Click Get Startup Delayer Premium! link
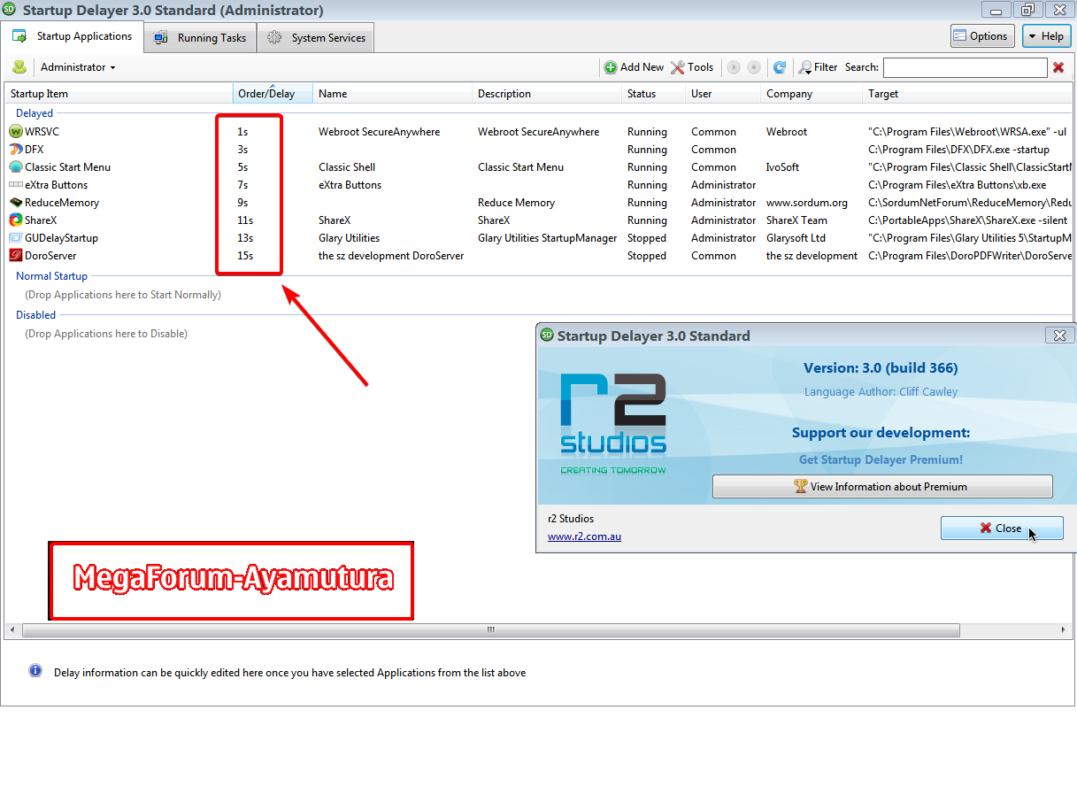 (881, 459)
